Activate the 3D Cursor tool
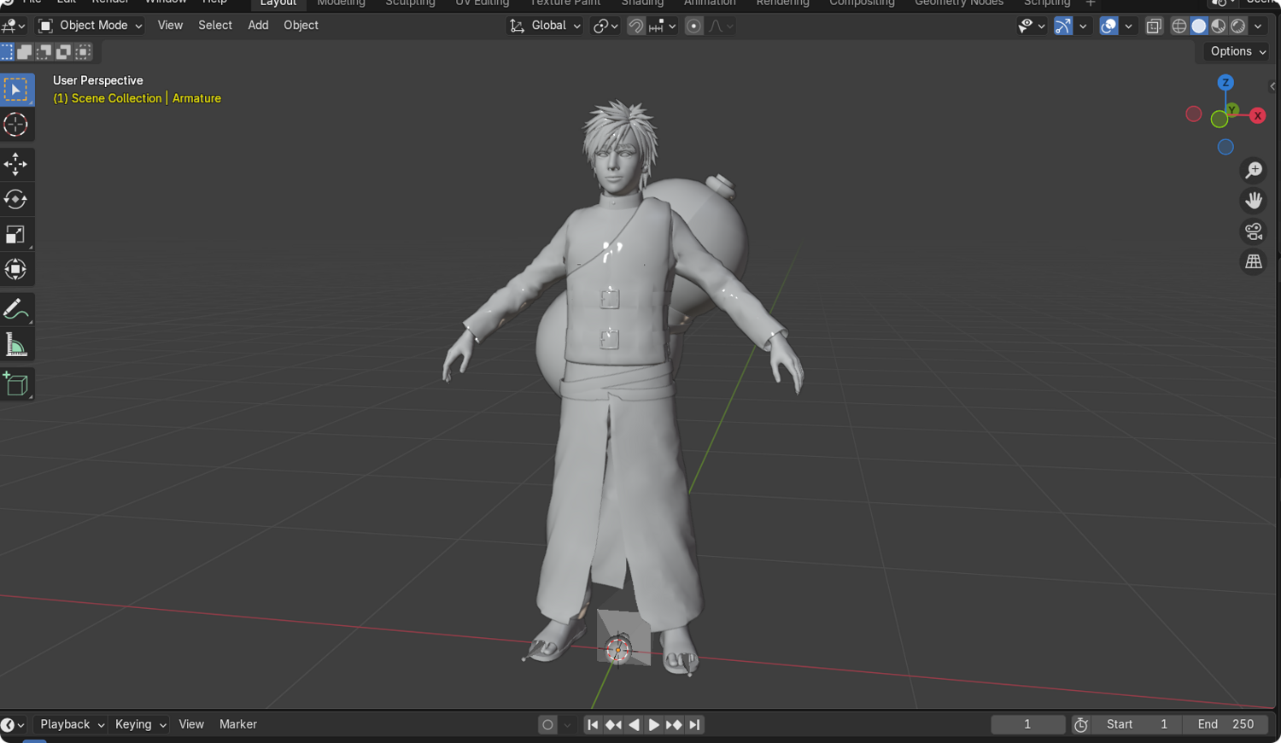The width and height of the screenshot is (1281, 743). coord(16,125)
